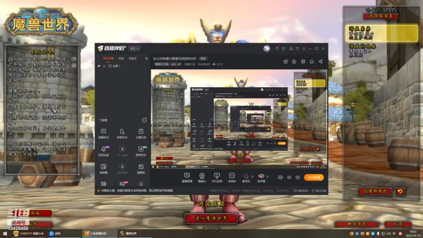Open the 13283737 guild taskbar item

(29, 233)
